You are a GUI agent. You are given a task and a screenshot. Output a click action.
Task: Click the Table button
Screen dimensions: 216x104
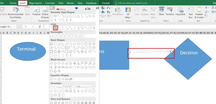pyautogui.click(x=27, y=11)
